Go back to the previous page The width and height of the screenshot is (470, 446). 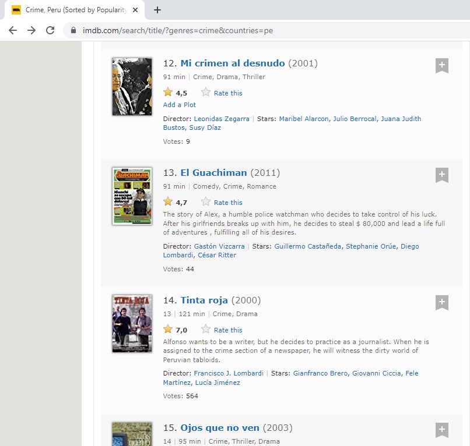(x=13, y=30)
